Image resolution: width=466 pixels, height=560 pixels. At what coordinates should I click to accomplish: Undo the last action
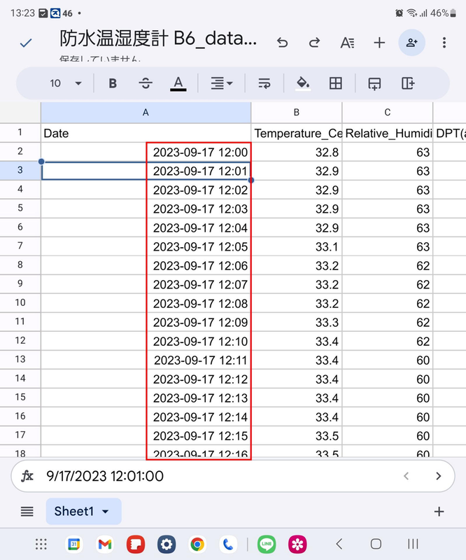coord(282,43)
